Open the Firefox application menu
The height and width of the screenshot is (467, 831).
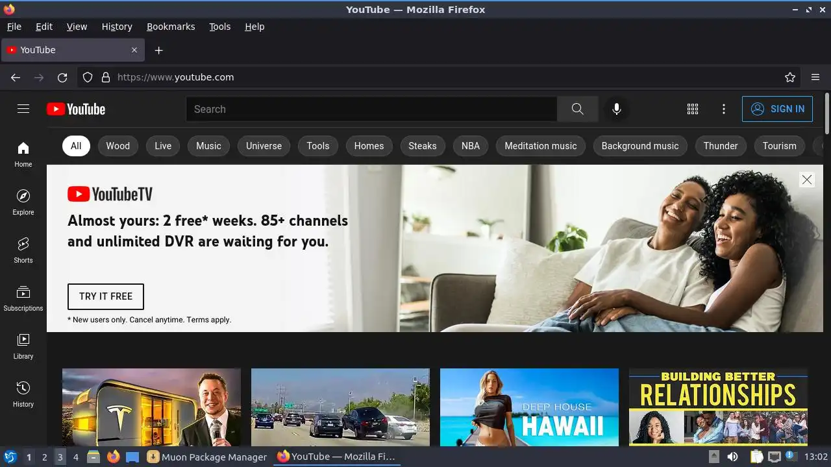pyautogui.click(x=815, y=77)
